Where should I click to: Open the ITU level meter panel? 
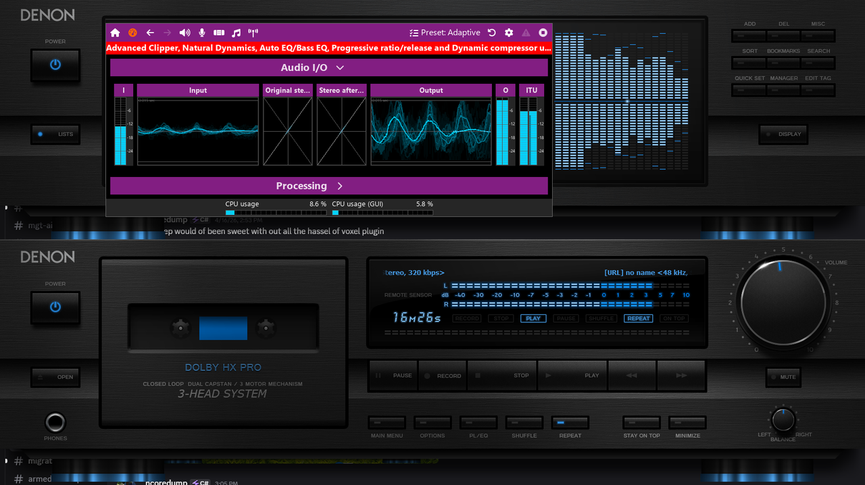(532, 125)
